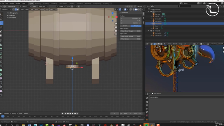Open the File menu
This screenshot has height=126, width=224.
pos(3,3)
